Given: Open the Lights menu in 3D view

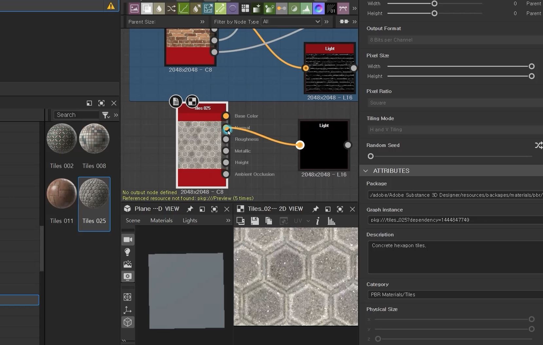Looking at the screenshot, I should click(190, 220).
